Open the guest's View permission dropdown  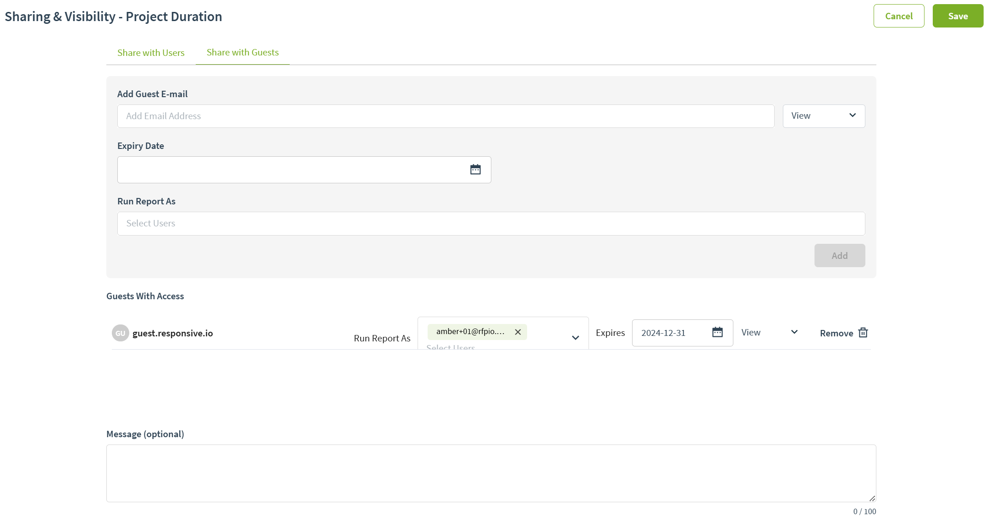[769, 332]
